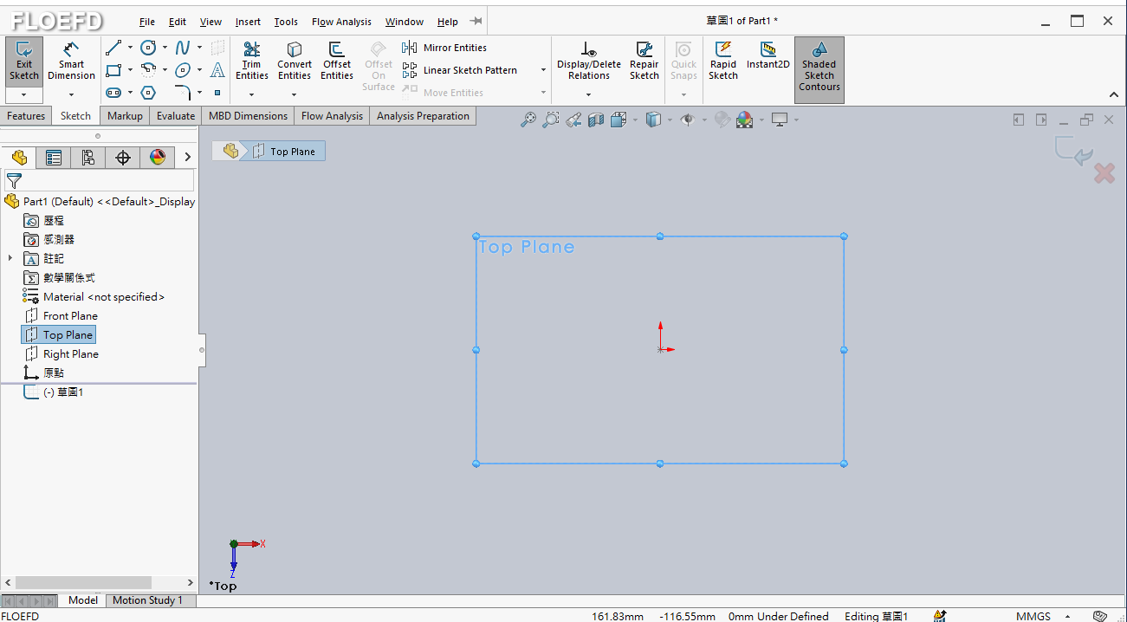The image size is (1127, 622).
Task: Open dropdown under Smart Dimension
Action: click(x=72, y=94)
